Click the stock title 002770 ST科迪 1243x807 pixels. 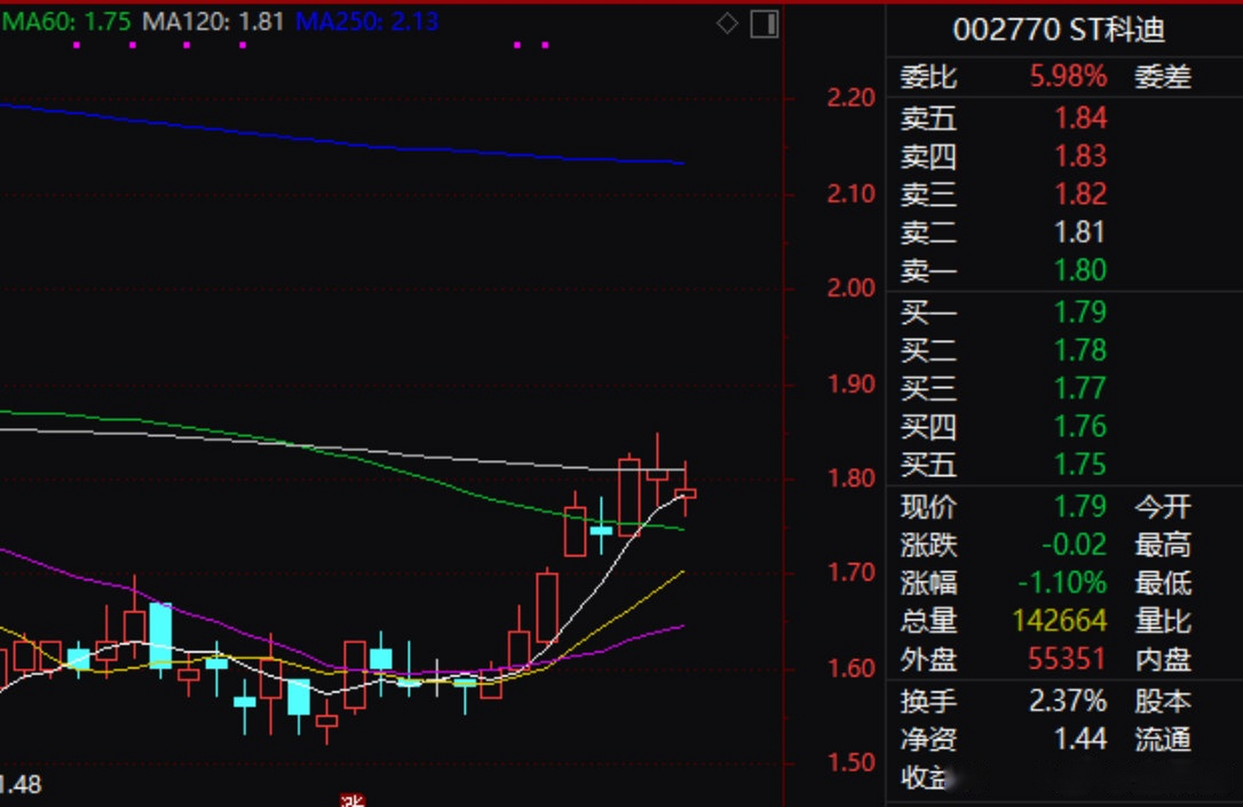[x=1059, y=29]
